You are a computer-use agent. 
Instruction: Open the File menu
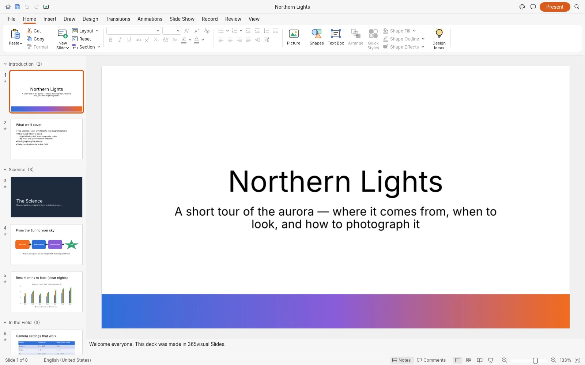12,19
